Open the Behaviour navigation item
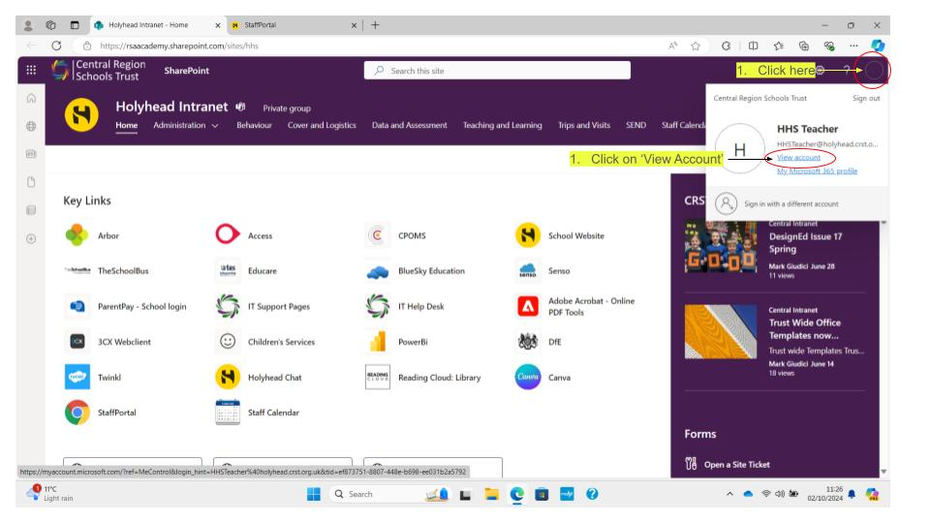930x523 pixels. click(254, 125)
